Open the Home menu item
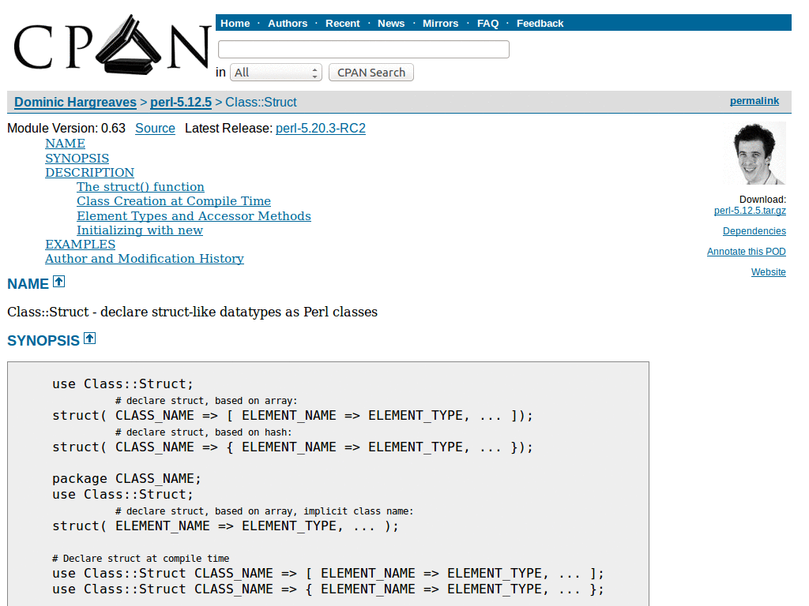 pos(235,23)
